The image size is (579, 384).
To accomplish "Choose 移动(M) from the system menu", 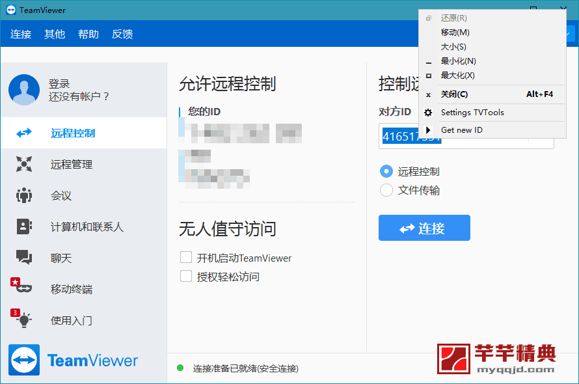I will [492, 33].
